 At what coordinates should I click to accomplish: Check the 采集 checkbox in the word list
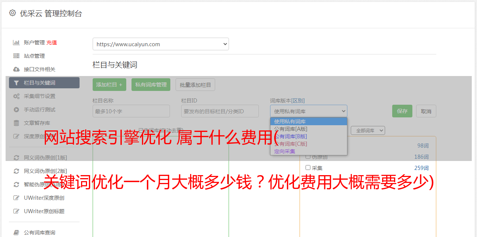tap(308, 168)
